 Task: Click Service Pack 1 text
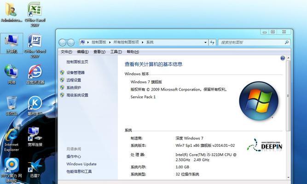(143, 97)
